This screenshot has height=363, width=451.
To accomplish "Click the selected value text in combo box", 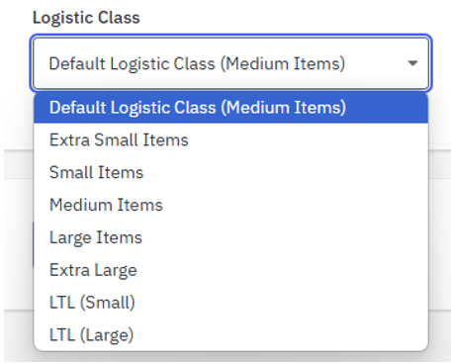I will [x=197, y=63].
